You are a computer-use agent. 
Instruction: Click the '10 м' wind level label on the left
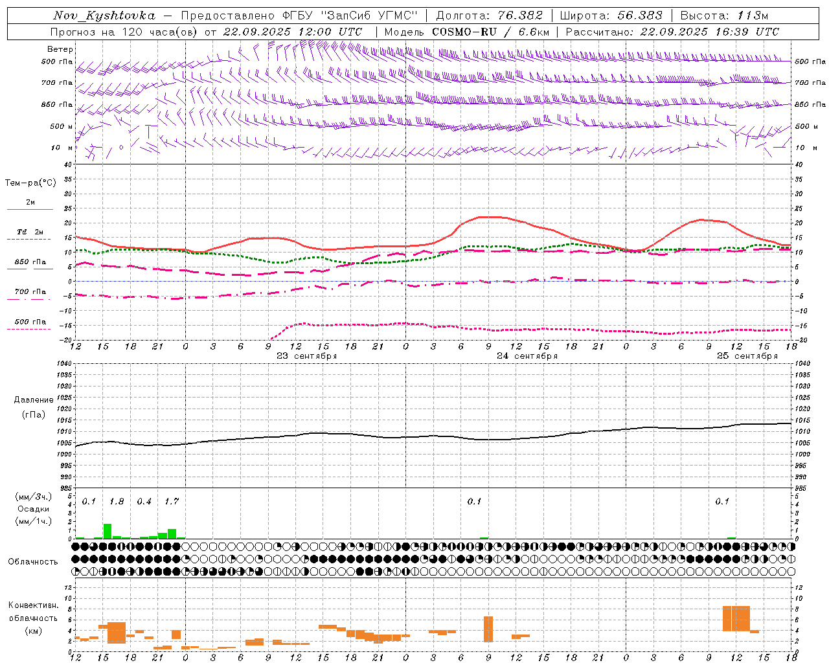(x=62, y=148)
